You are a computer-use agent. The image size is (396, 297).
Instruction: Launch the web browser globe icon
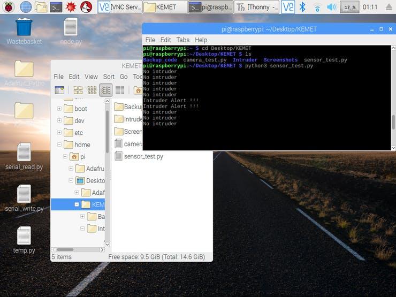pyautogui.click(x=26, y=7)
